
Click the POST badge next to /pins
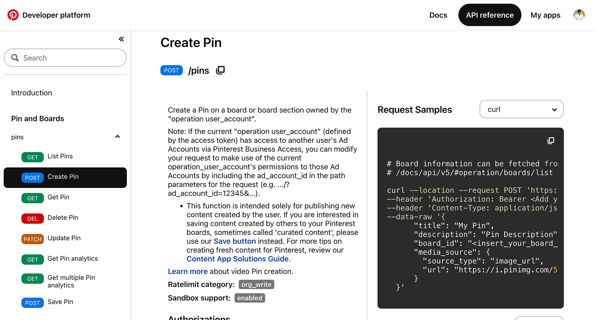tap(172, 70)
